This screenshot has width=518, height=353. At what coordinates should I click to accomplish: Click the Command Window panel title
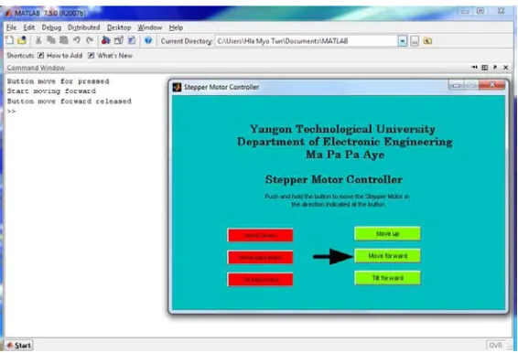(36, 68)
